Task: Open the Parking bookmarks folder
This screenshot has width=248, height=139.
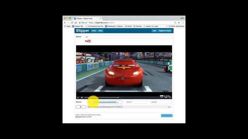Action: point(138,26)
